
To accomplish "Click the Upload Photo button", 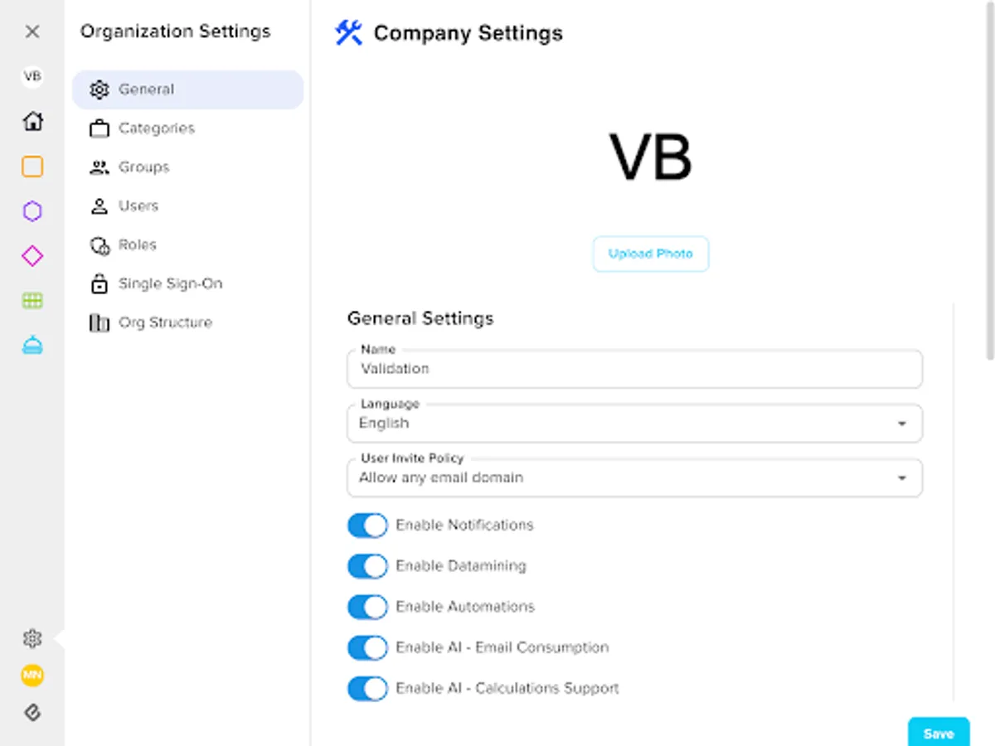I will [650, 254].
